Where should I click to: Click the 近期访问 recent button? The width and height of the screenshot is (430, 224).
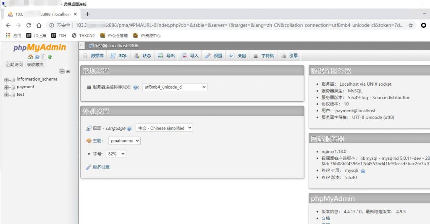coord(14,64)
